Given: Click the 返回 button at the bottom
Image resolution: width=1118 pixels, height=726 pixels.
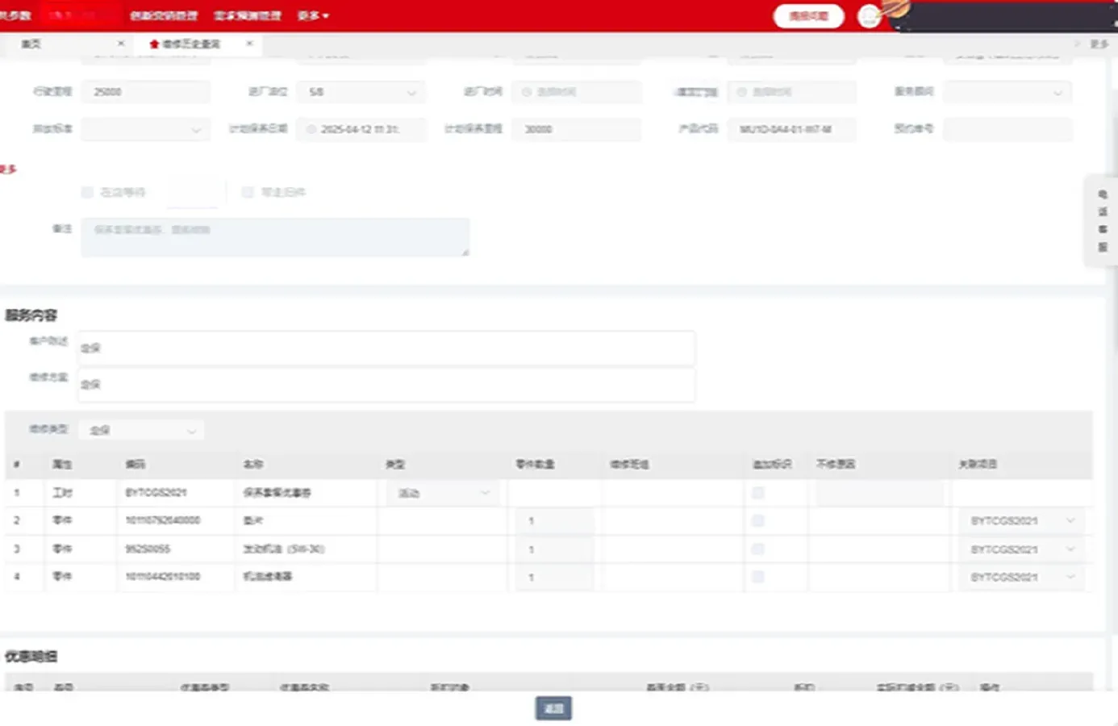Looking at the screenshot, I should [x=553, y=708].
